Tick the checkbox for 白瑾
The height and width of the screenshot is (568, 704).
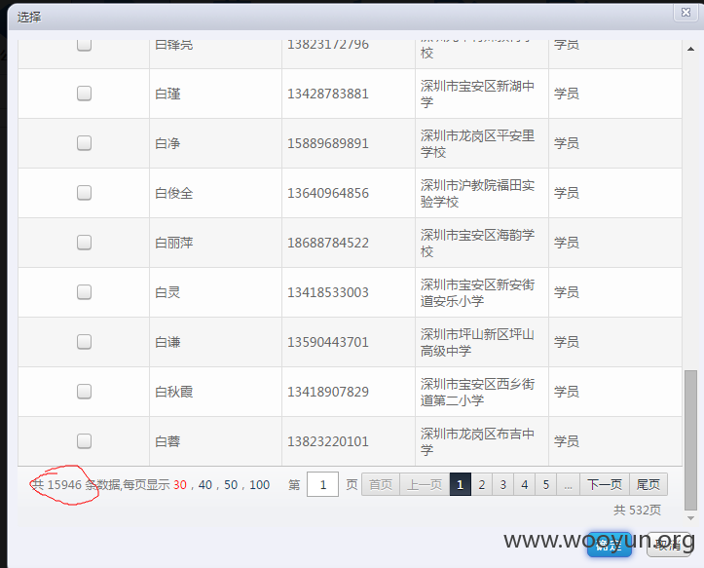click(x=84, y=94)
